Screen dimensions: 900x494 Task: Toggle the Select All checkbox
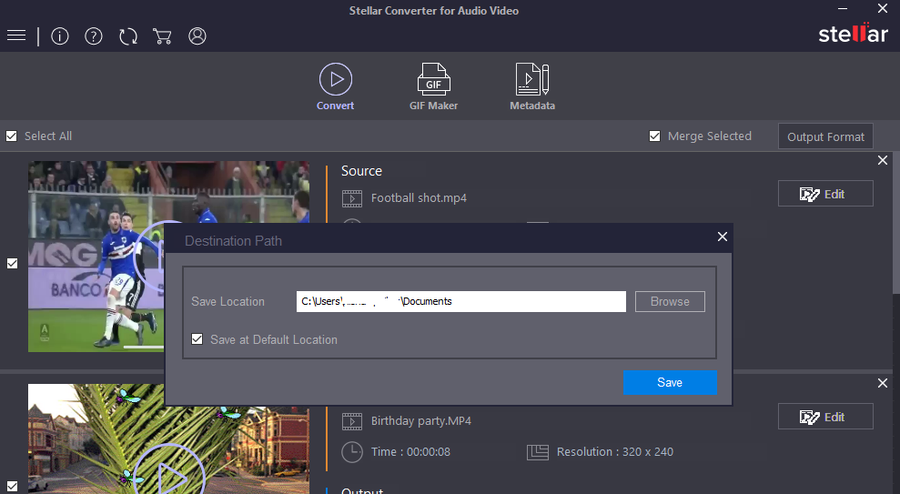pos(12,136)
